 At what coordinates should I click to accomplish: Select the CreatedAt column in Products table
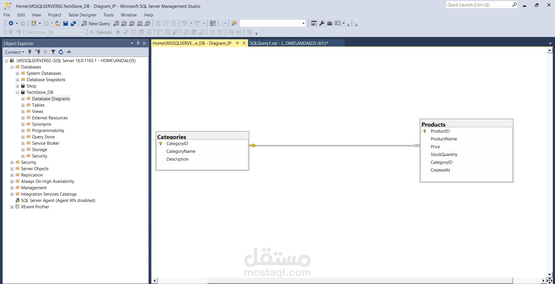(467, 170)
